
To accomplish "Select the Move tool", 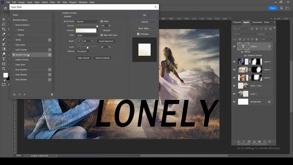I will (x=4, y=19).
